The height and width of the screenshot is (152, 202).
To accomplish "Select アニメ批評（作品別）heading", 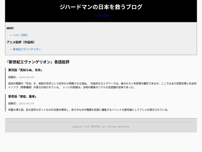I will [21, 42].
